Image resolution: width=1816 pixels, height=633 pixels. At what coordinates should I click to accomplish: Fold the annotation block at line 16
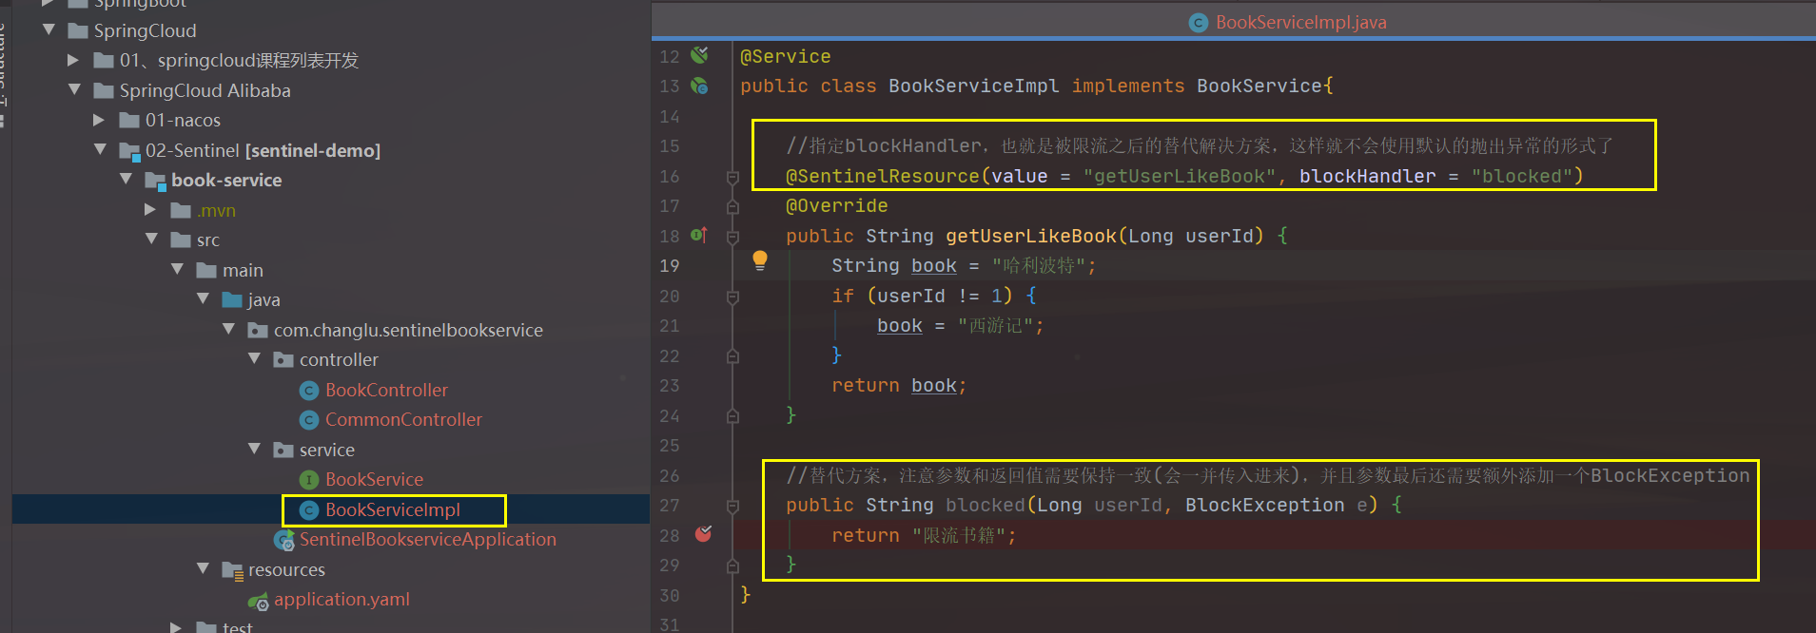[732, 177]
